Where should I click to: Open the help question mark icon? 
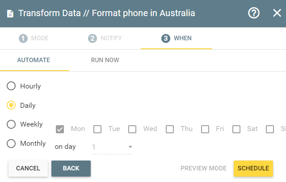point(254,13)
